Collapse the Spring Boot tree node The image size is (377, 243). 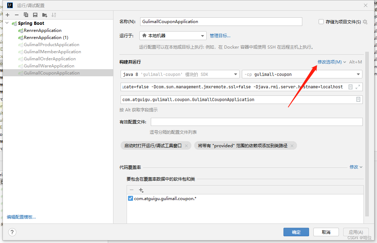point(6,23)
